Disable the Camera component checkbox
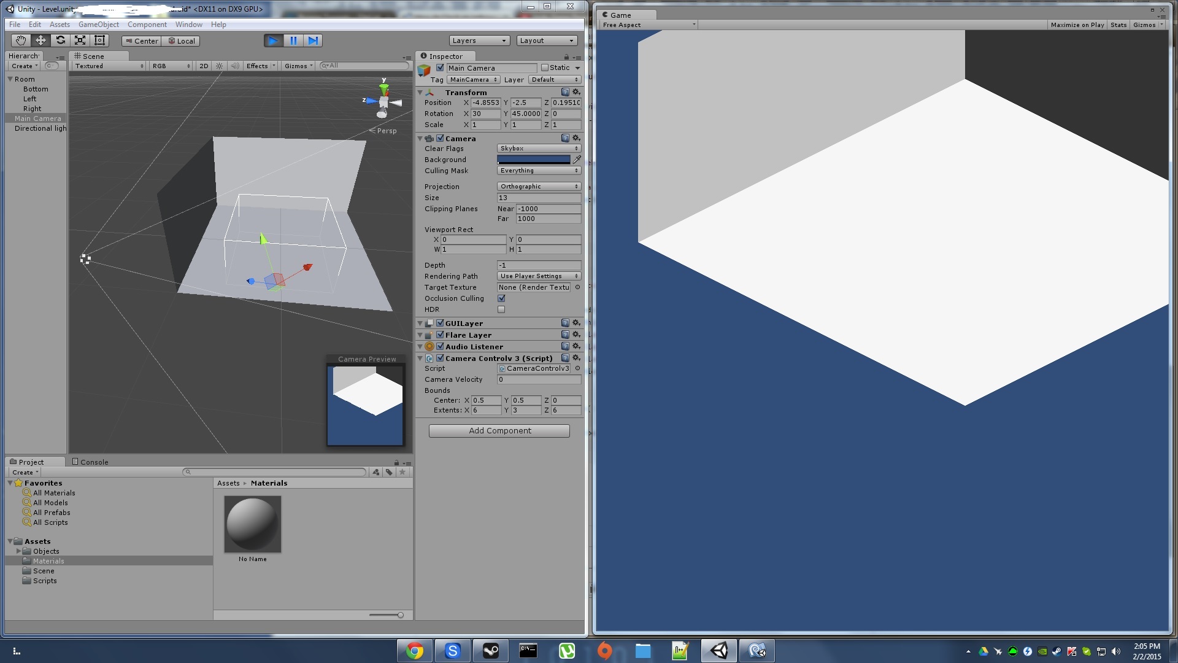The height and width of the screenshot is (663, 1178). (440, 138)
